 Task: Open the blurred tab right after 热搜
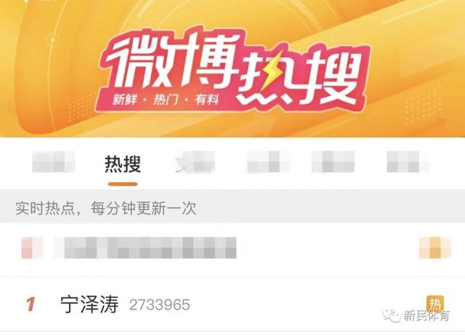click(x=195, y=161)
